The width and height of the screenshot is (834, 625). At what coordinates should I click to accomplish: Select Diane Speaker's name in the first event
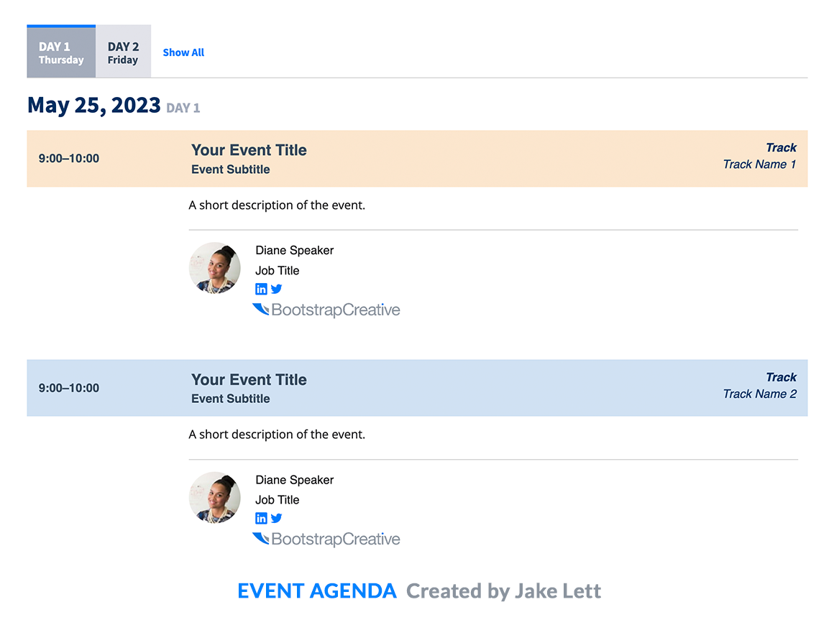294,250
